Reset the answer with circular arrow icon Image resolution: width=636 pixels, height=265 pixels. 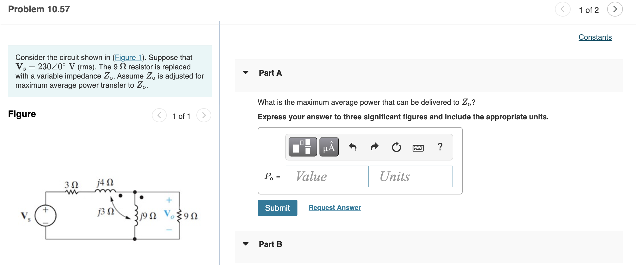click(x=396, y=147)
